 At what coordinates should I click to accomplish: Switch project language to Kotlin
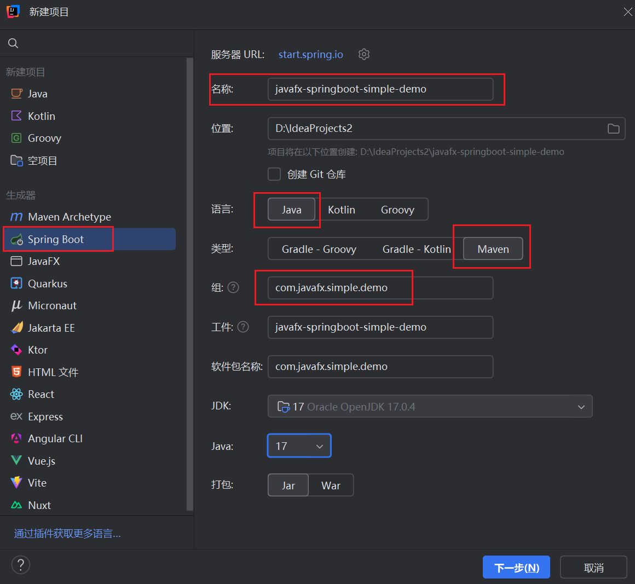click(x=341, y=209)
